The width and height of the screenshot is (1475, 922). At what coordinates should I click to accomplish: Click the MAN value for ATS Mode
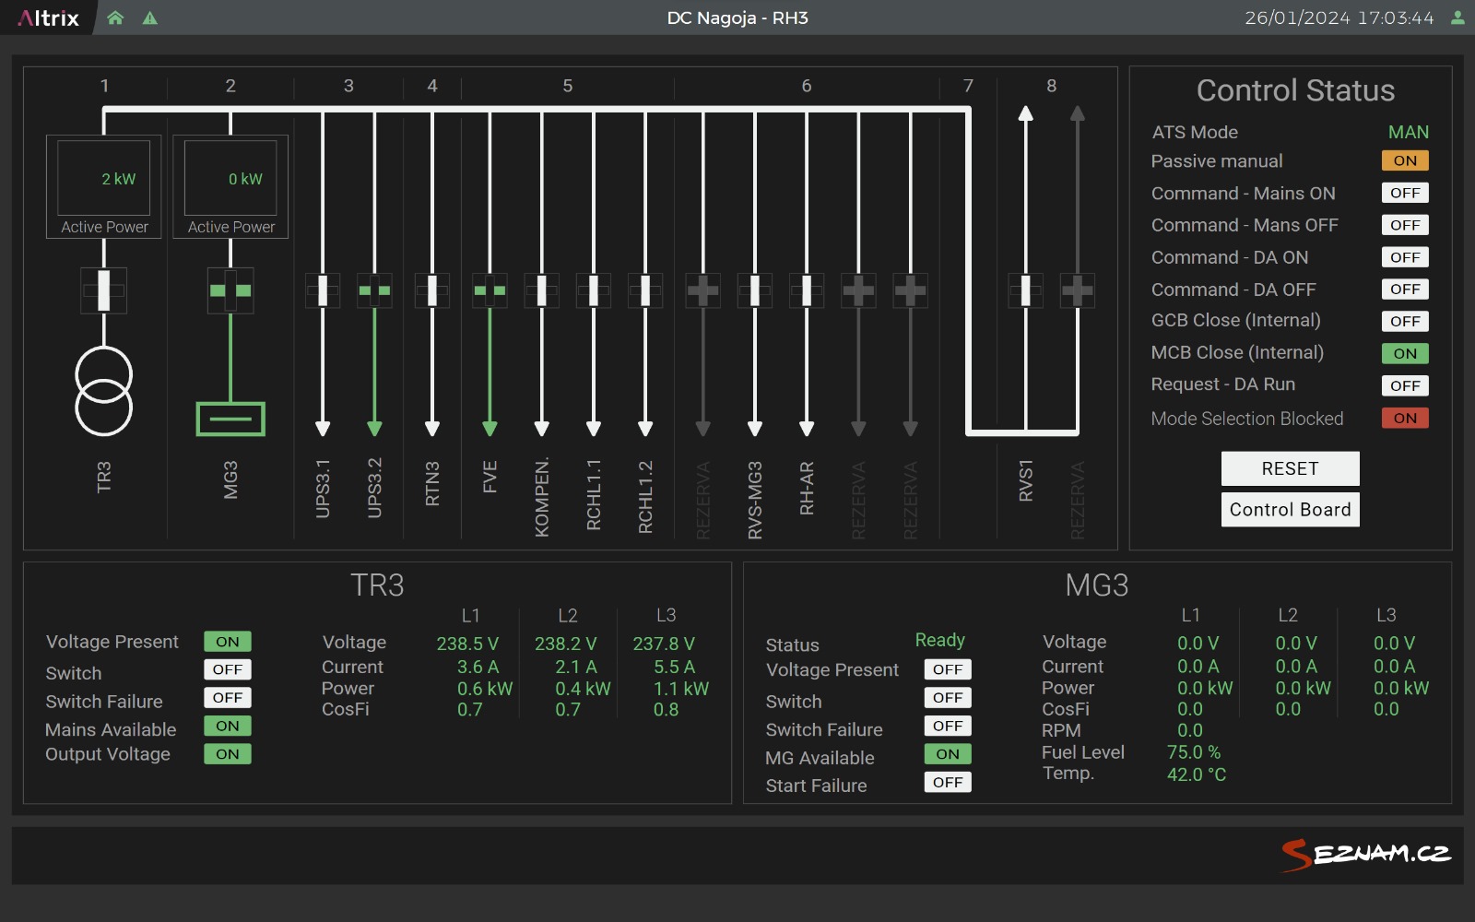click(1408, 132)
